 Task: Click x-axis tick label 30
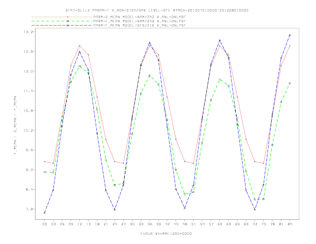(132, 224)
